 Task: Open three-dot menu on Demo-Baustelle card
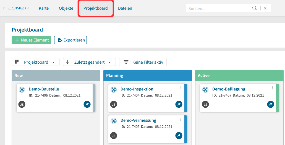point(89,88)
